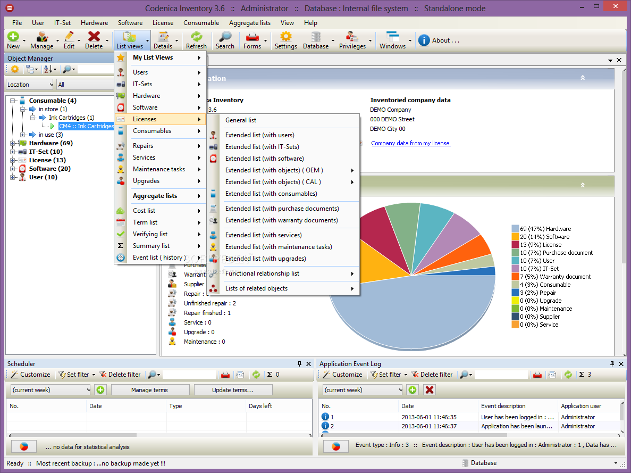Click Object Manager tree structure icon
This screenshot has height=473, width=631.
point(30,69)
